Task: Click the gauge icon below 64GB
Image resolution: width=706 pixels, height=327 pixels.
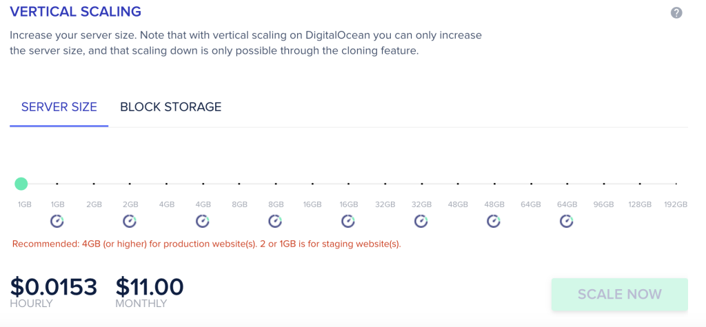Action: [x=566, y=221]
